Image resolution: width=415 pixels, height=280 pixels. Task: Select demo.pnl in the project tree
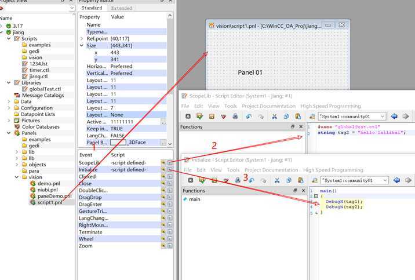pos(49,183)
